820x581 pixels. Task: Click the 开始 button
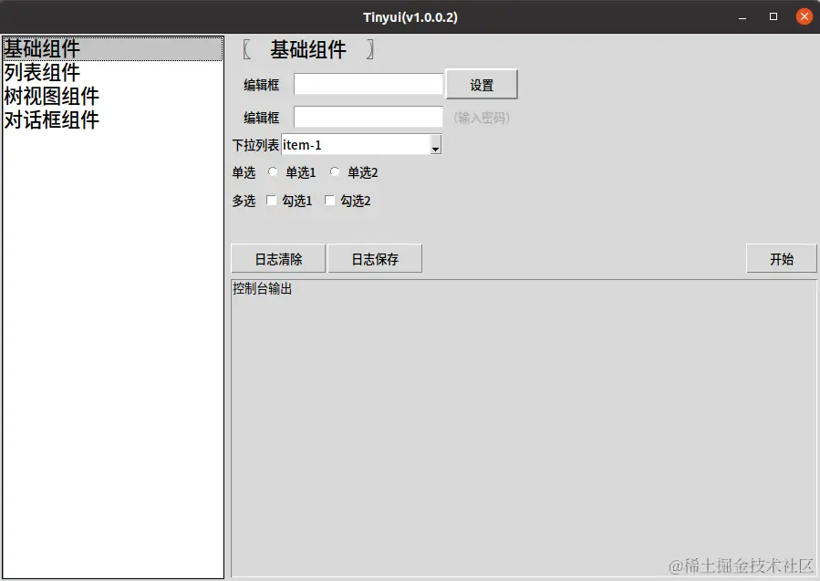[x=782, y=259]
